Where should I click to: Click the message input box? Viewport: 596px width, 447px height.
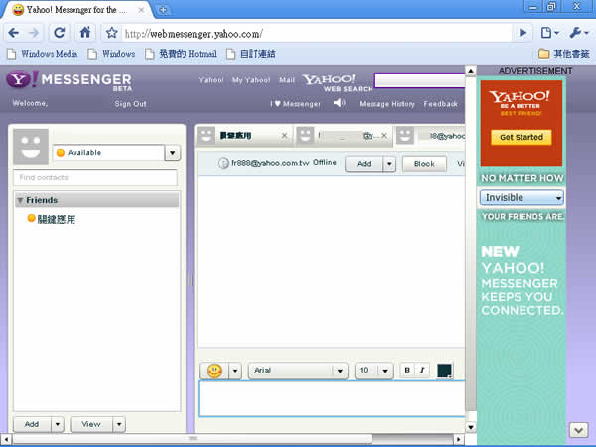(332, 398)
